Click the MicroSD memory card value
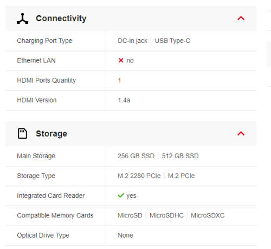This screenshot has height=249, width=271. (130, 215)
